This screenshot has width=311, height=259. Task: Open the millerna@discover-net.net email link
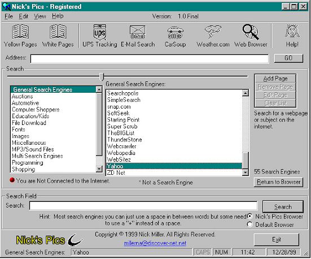(155, 243)
